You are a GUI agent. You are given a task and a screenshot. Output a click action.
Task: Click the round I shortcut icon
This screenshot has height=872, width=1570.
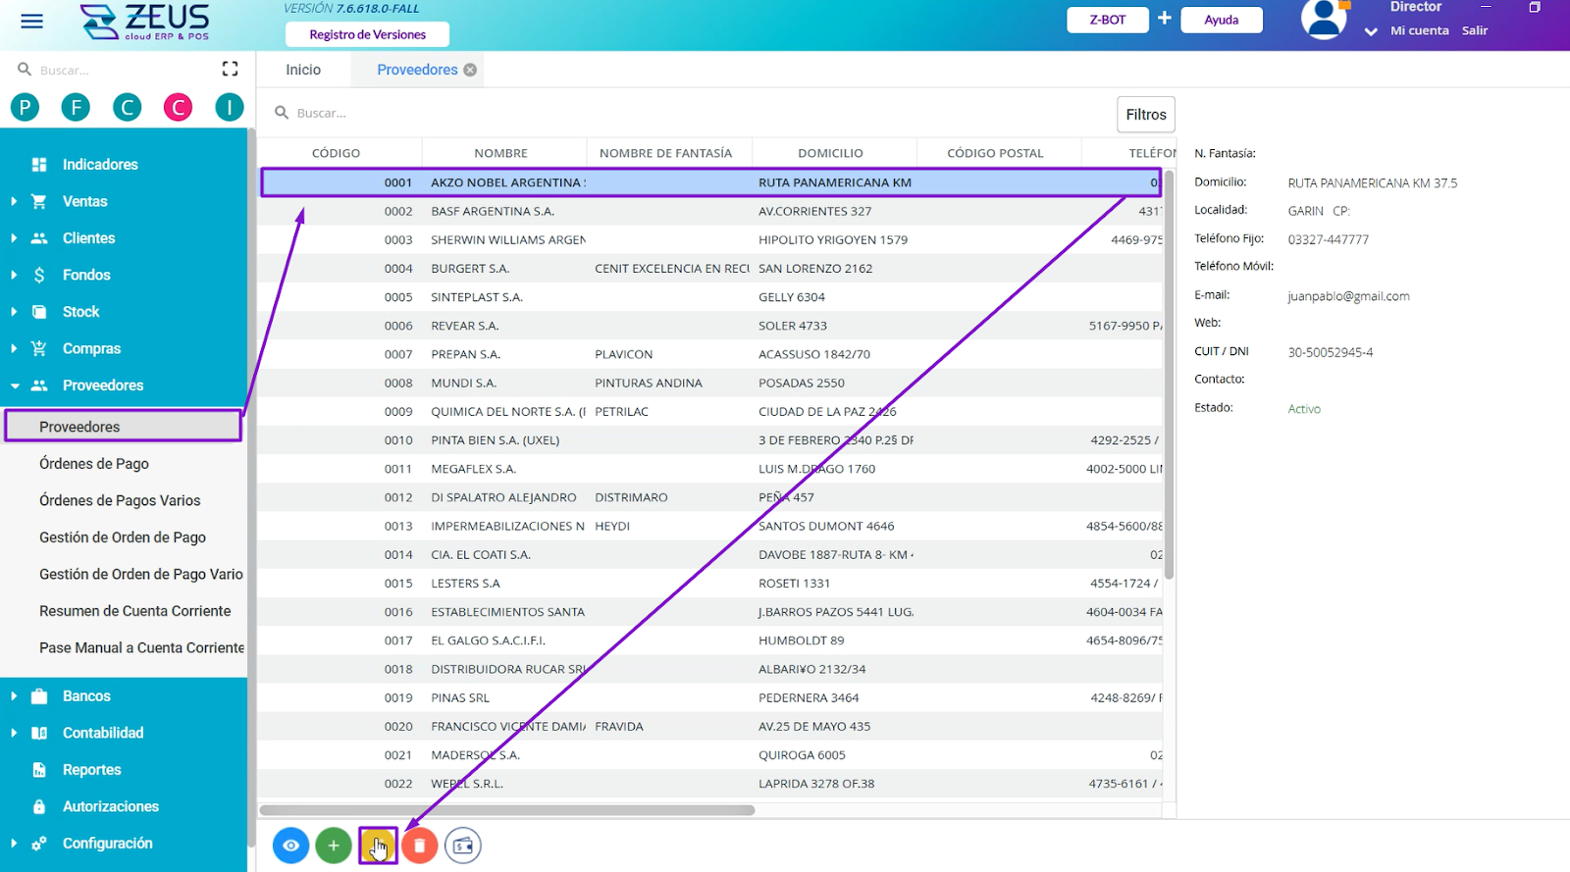pyautogui.click(x=230, y=107)
